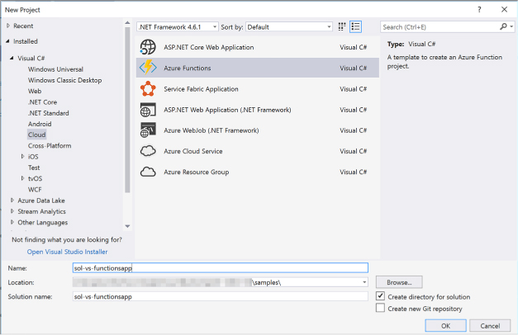Select the .NET Standard category

coord(49,113)
